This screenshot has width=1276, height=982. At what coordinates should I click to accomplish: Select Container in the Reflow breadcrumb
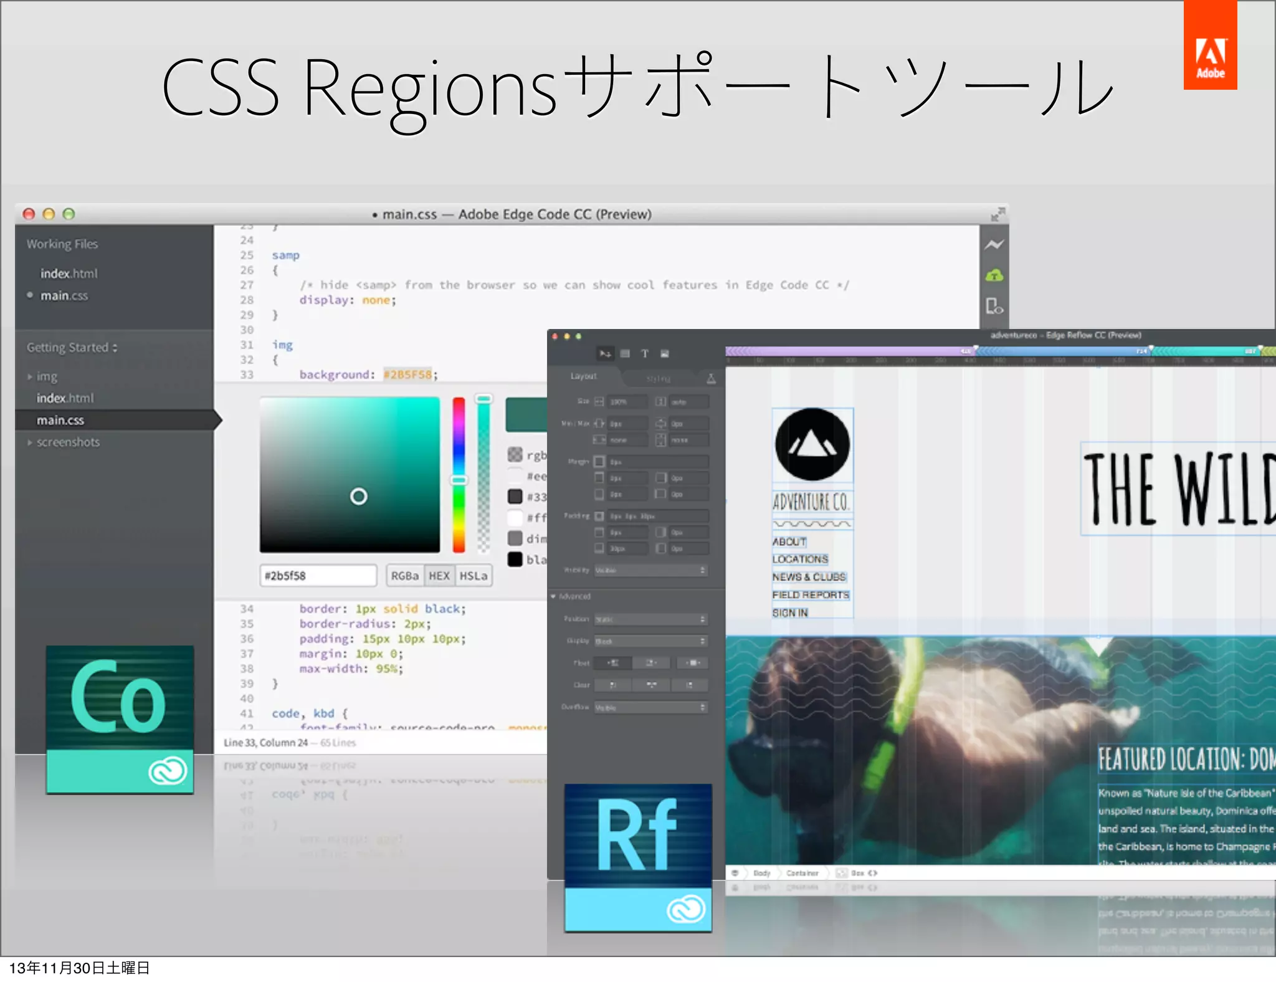[802, 873]
